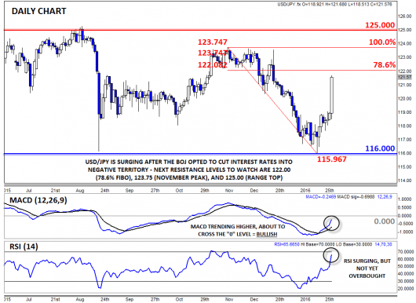Click the large white surge candle
The width and height of the screenshot is (416, 303).
(332, 95)
